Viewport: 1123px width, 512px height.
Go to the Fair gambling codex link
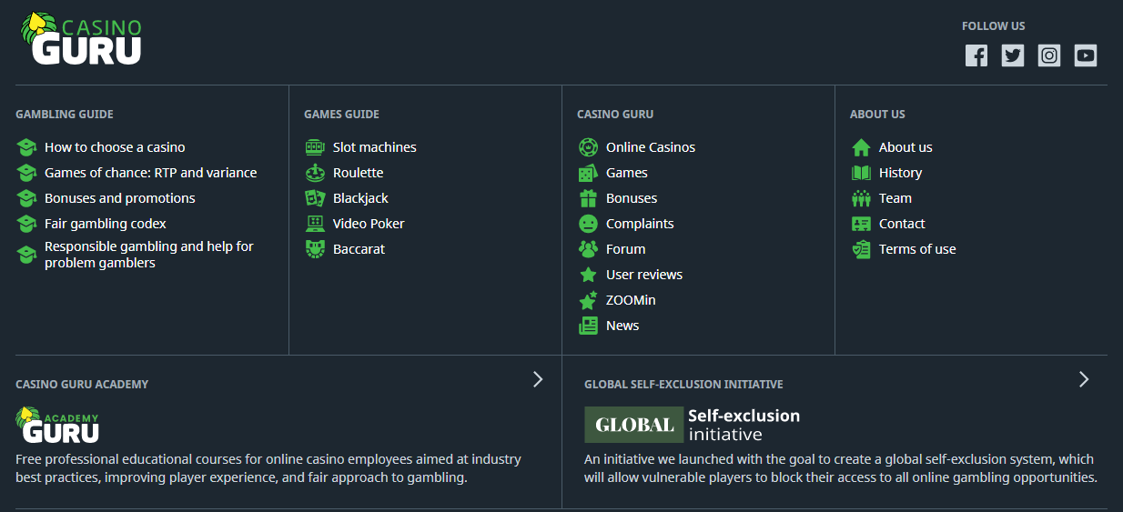106,224
